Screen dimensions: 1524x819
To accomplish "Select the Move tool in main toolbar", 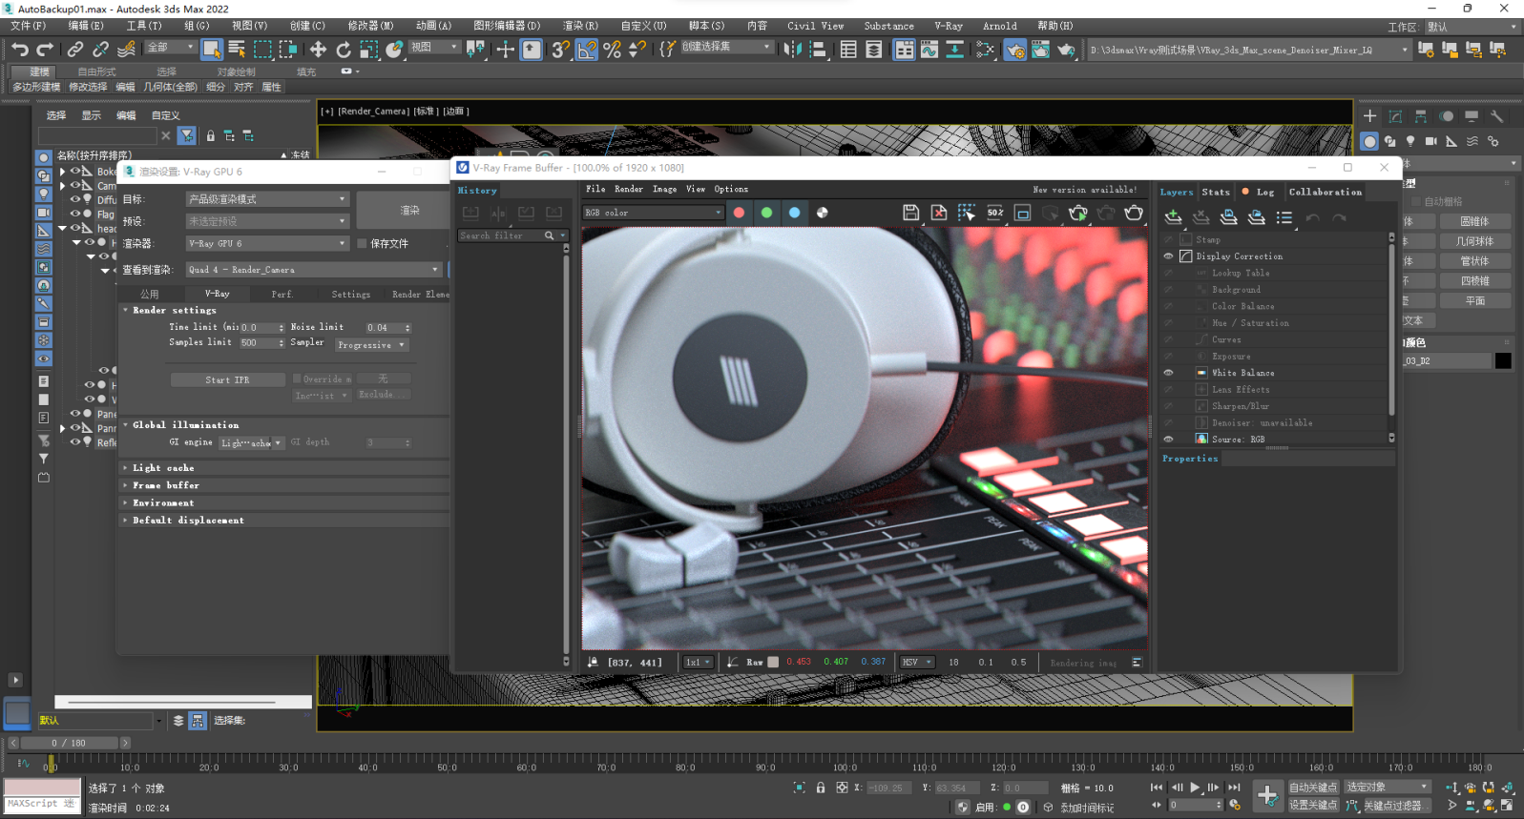I will tap(318, 50).
